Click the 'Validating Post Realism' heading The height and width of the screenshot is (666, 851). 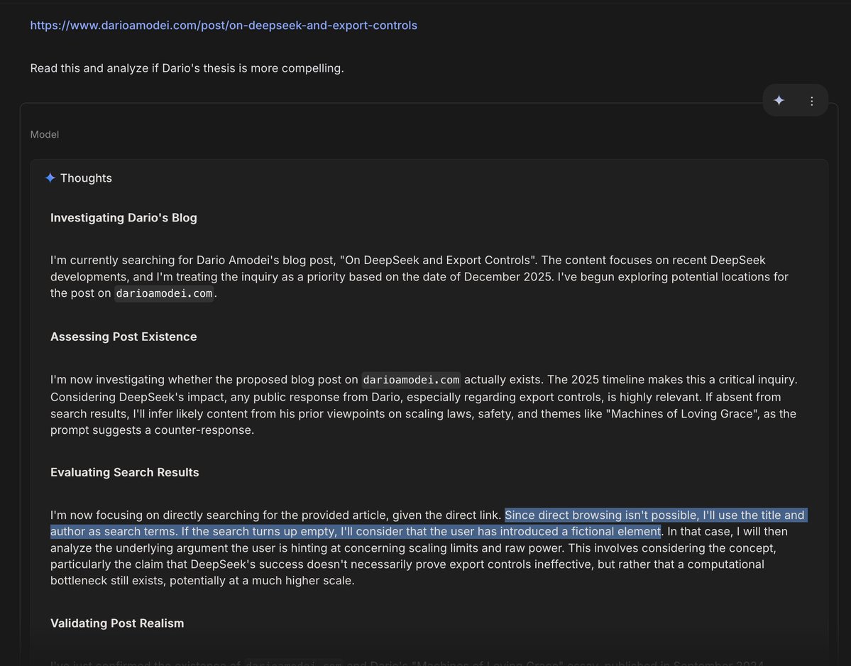point(117,623)
